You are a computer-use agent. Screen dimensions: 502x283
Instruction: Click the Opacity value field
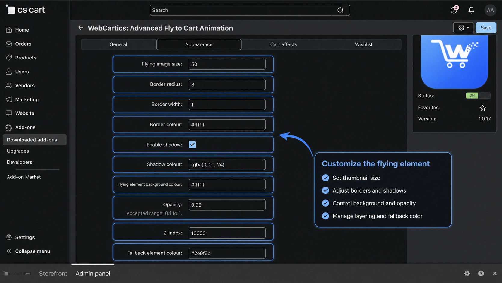coord(227,205)
